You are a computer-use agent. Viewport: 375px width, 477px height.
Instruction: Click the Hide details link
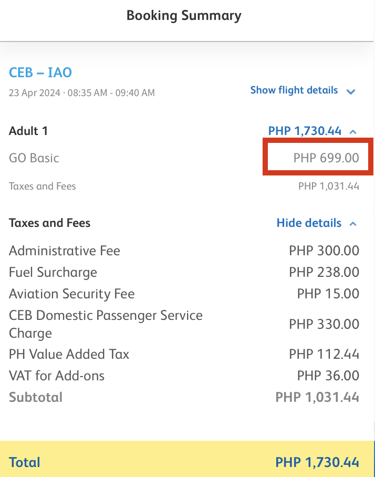309,223
